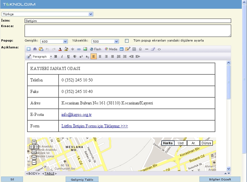Click the redo arrow icon

point(54,49)
